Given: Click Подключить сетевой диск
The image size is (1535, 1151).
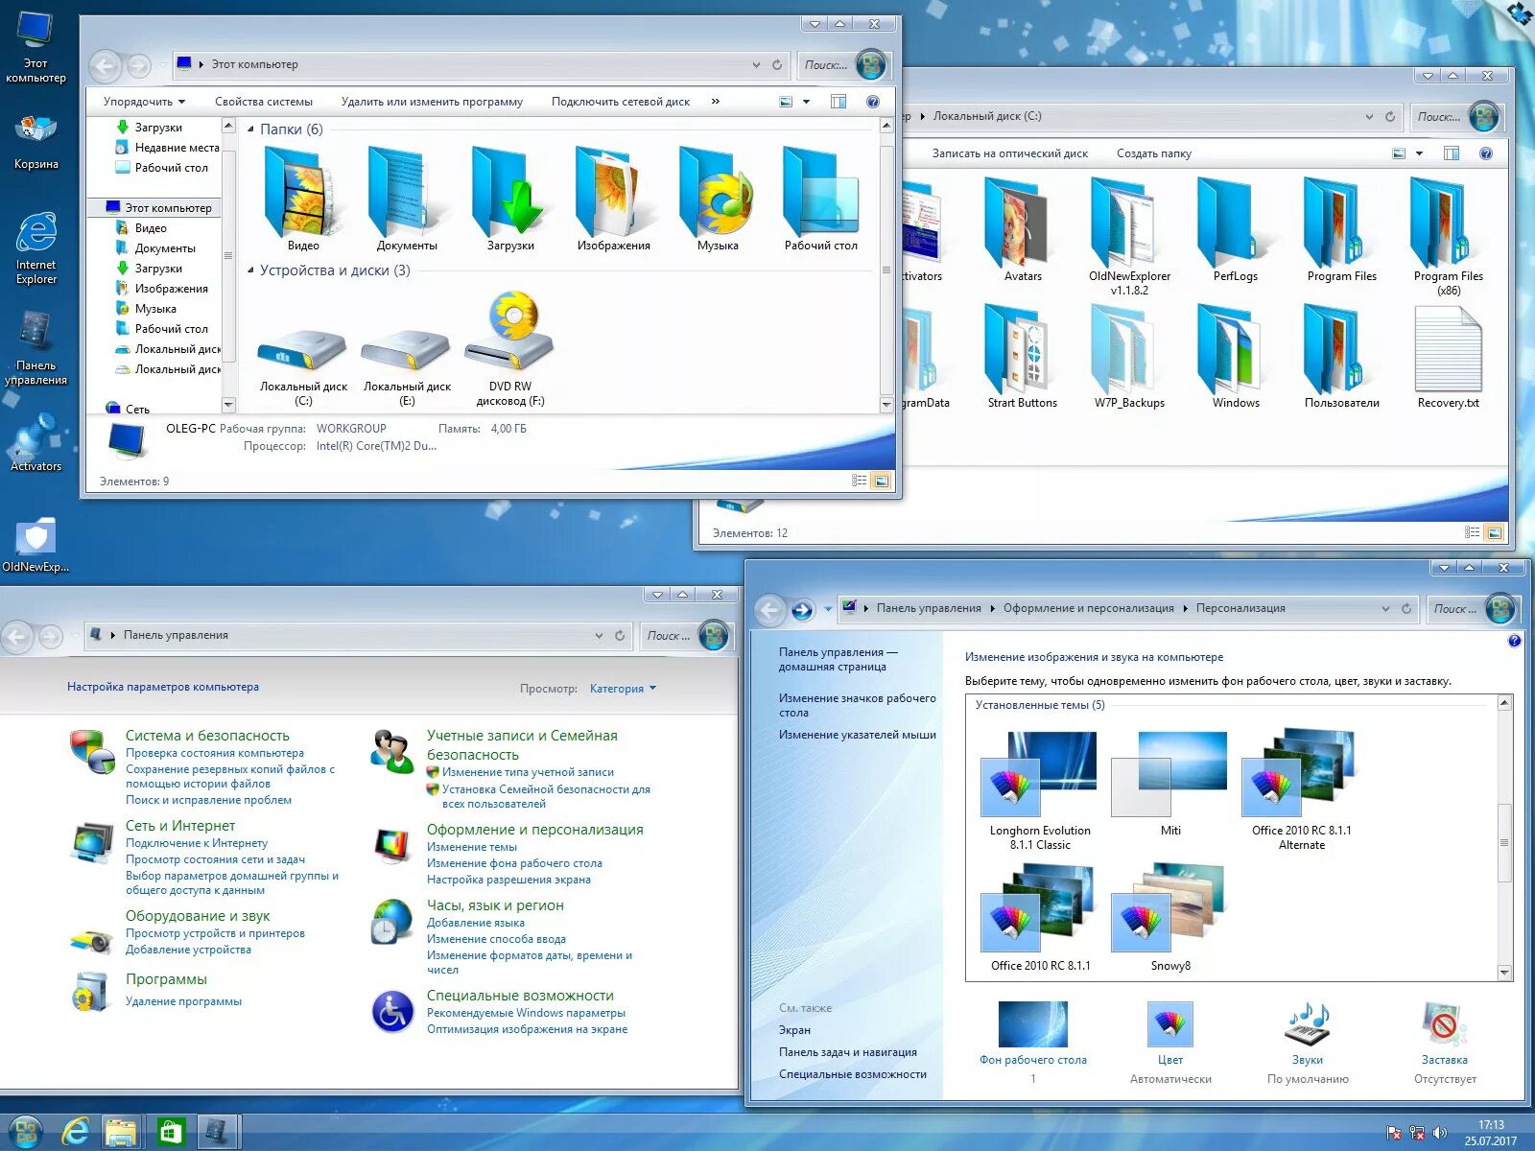Looking at the screenshot, I should click(x=621, y=102).
